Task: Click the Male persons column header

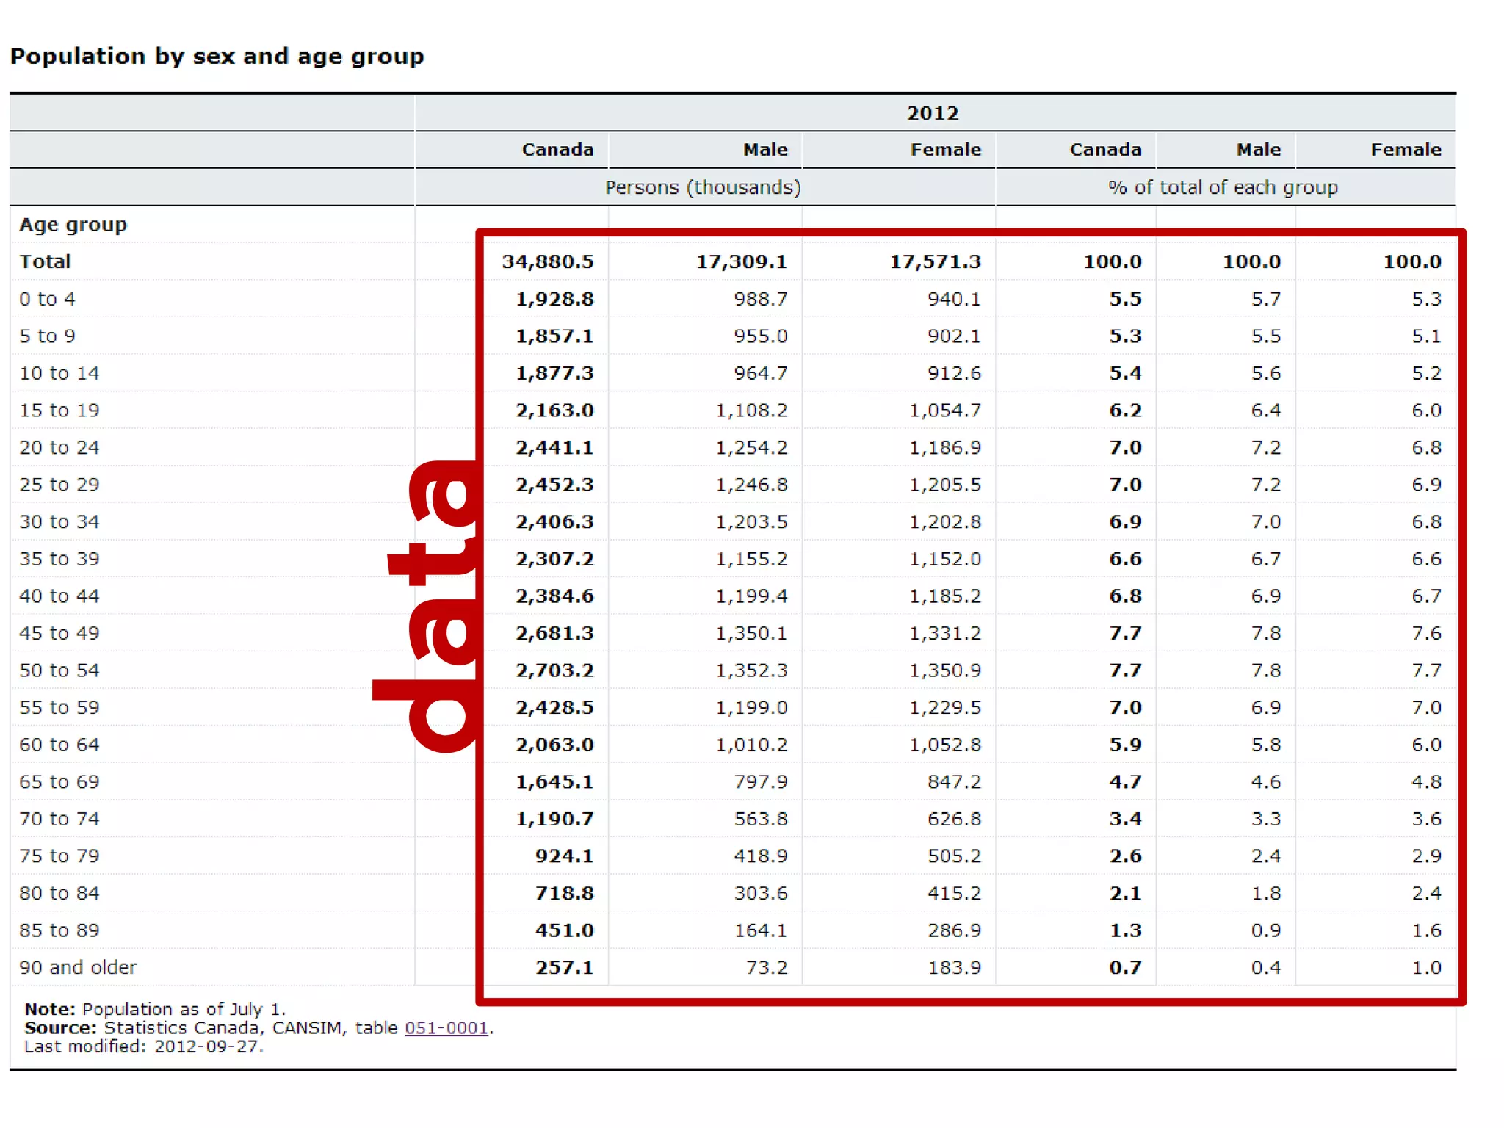Action: tap(764, 150)
